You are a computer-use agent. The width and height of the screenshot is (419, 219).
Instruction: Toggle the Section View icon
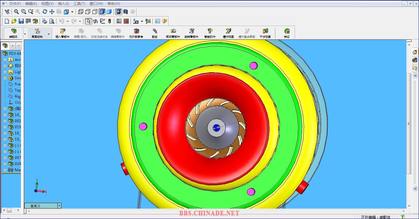pos(126,12)
